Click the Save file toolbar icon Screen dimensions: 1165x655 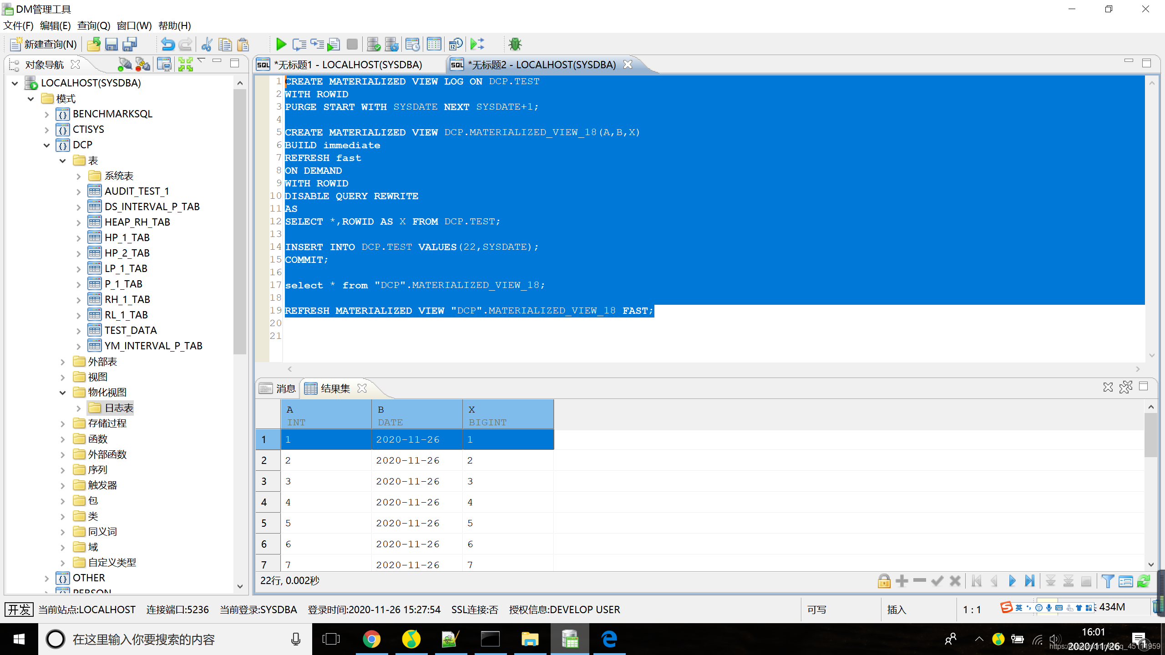[x=111, y=44]
